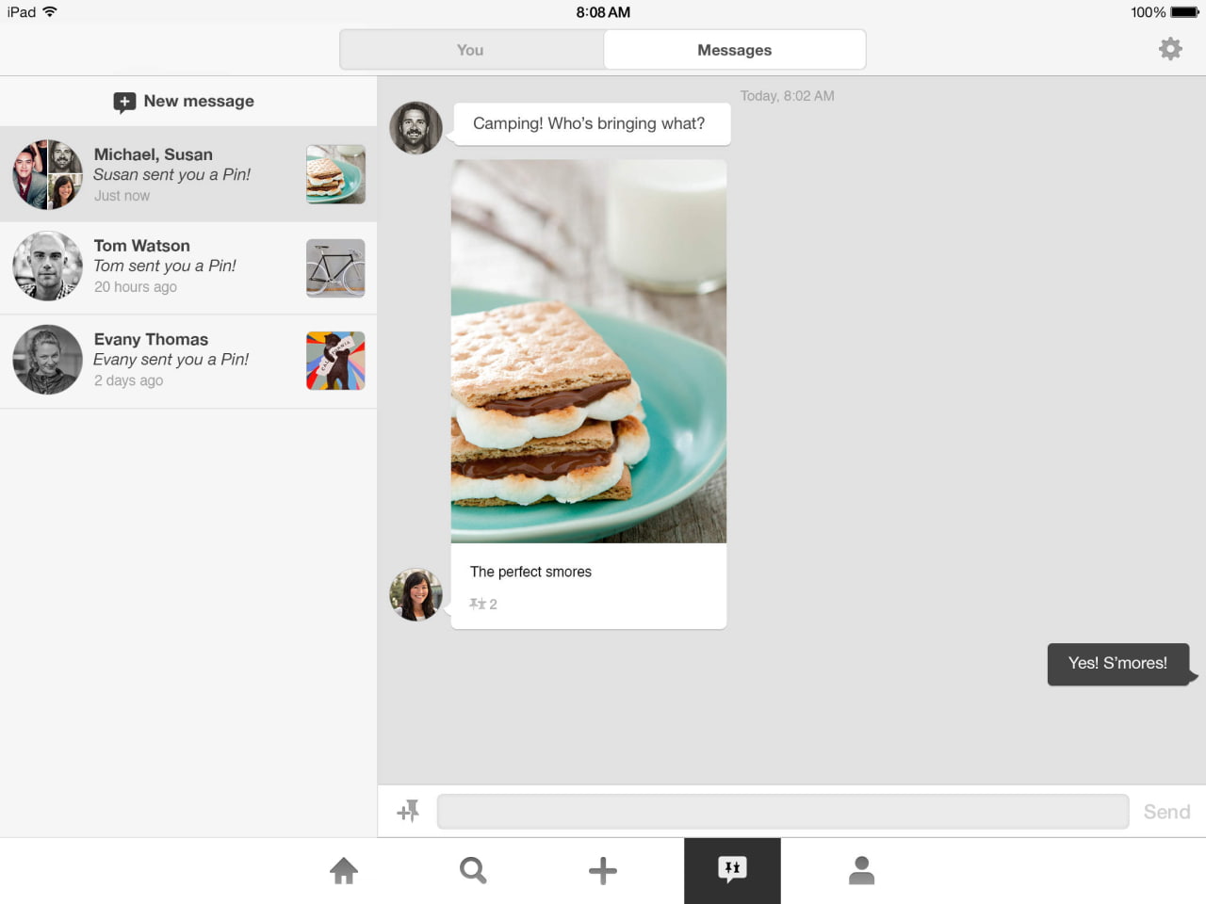Tap the bicycle Pin thumbnail next to Tom Watson
The image size is (1206, 904).
(334, 267)
